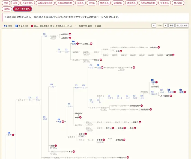Click the 二条院讃岐 name in the chart
Screen dimensions: 191x159
pyautogui.click(x=153, y=47)
